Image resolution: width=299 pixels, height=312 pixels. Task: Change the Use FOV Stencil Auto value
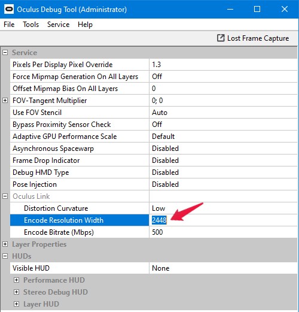pos(223,113)
